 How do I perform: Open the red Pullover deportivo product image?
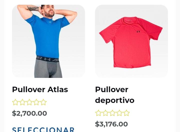(x=131, y=41)
